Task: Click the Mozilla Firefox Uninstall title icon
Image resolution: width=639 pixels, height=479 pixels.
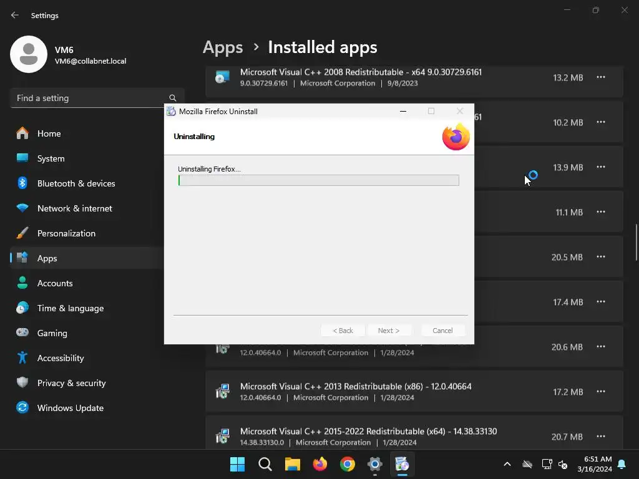Action: tap(171, 111)
